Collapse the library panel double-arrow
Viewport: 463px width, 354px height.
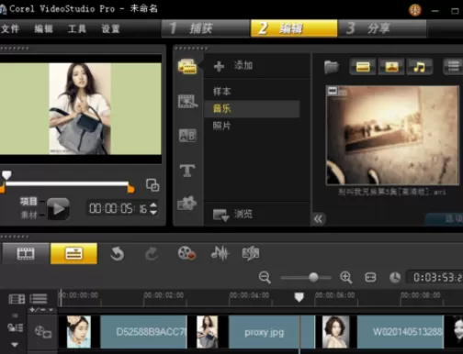pyautogui.click(x=319, y=219)
